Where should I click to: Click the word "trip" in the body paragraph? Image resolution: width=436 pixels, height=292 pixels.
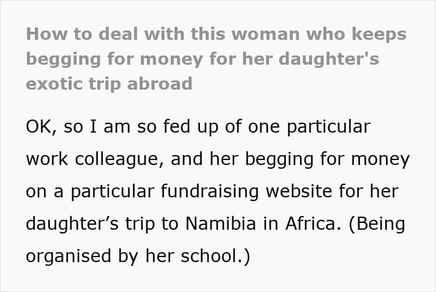point(140,224)
